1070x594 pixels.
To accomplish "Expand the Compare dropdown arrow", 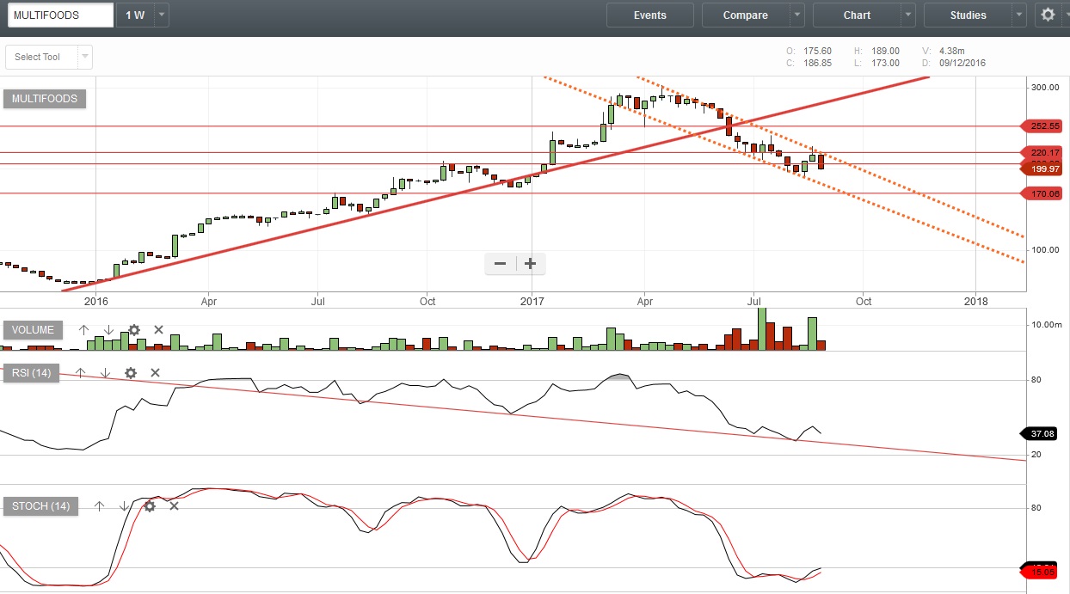I will (x=797, y=15).
